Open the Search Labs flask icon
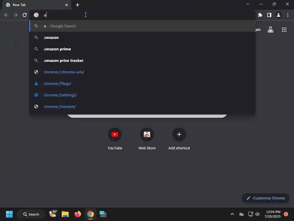The image size is (294, 221). point(270,30)
